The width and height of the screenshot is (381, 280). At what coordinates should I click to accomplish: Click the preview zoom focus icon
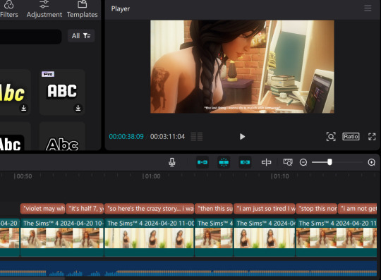coord(331,137)
